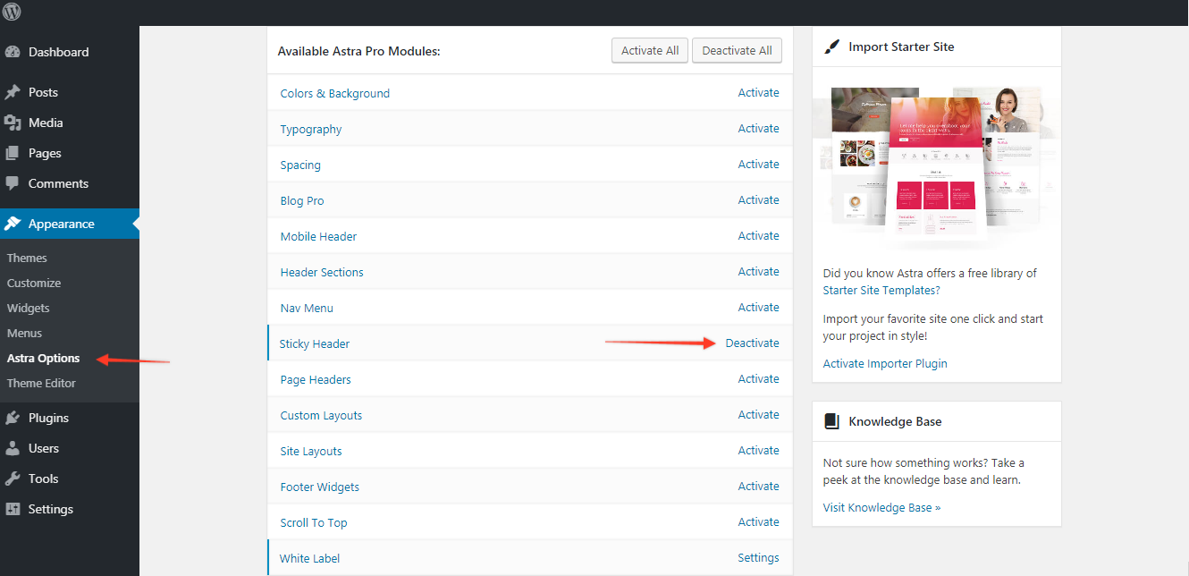The image size is (1189, 576).
Task: Open the Themes submenu item
Action: [27, 258]
